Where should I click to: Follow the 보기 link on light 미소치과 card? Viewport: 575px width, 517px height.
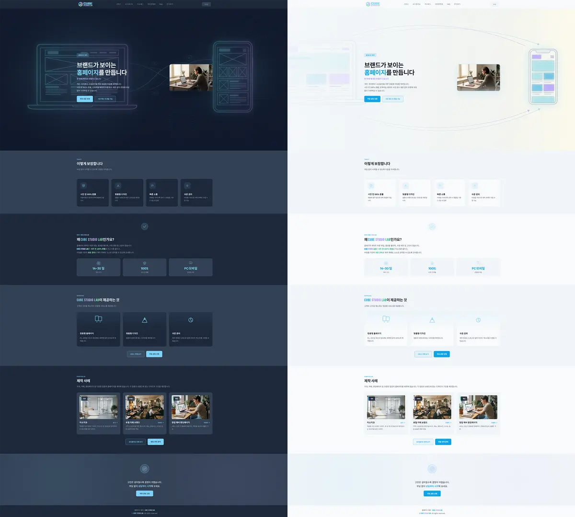pyautogui.click(x=402, y=423)
